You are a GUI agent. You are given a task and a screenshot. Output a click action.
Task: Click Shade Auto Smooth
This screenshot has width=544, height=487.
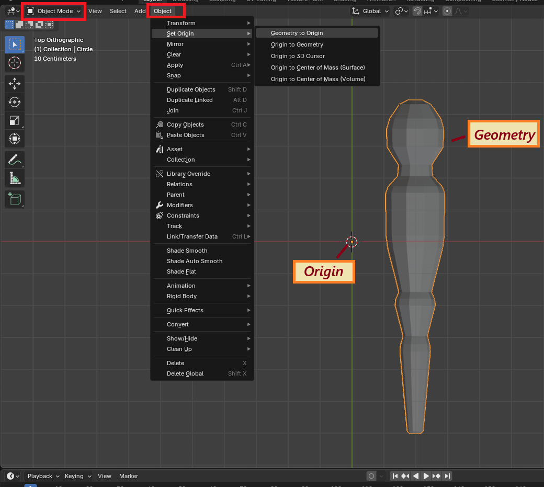pos(202,261)
